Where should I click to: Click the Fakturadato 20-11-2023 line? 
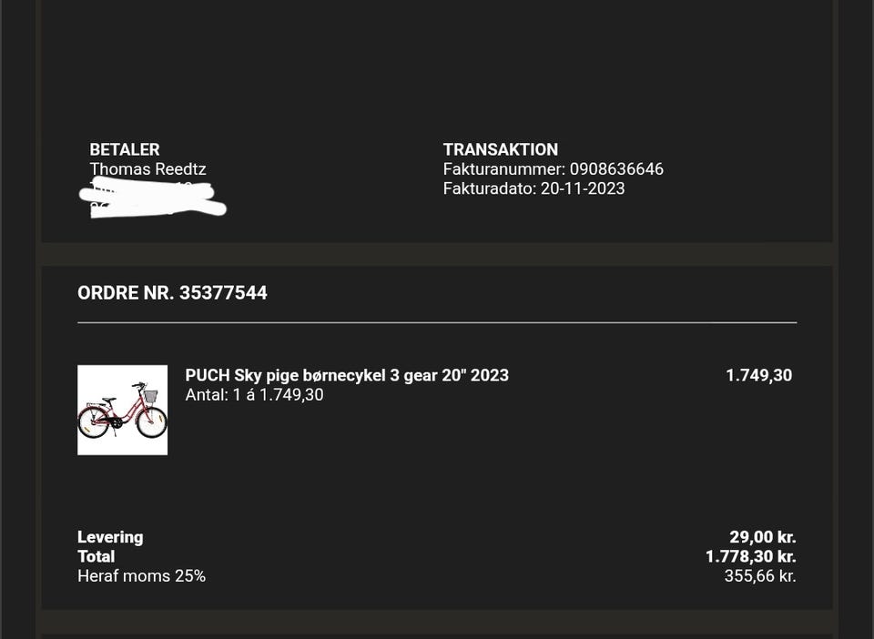pos(534,188)
